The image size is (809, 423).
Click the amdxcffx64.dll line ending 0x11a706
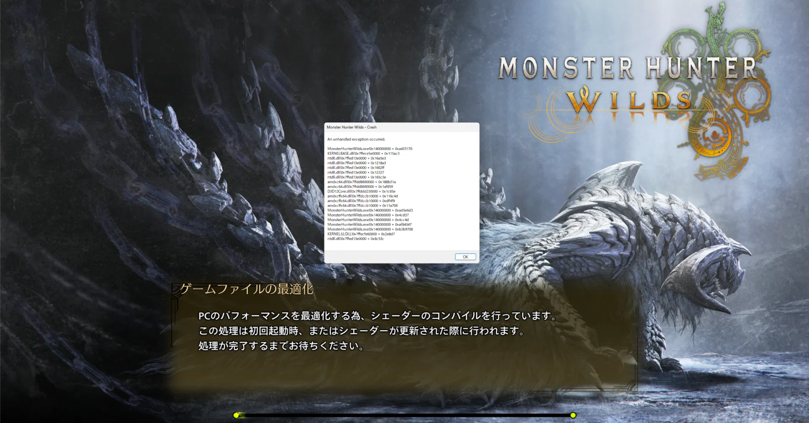[x=362, y=206]
